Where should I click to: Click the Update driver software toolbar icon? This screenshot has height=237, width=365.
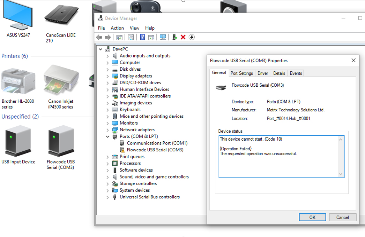(175, 37)
